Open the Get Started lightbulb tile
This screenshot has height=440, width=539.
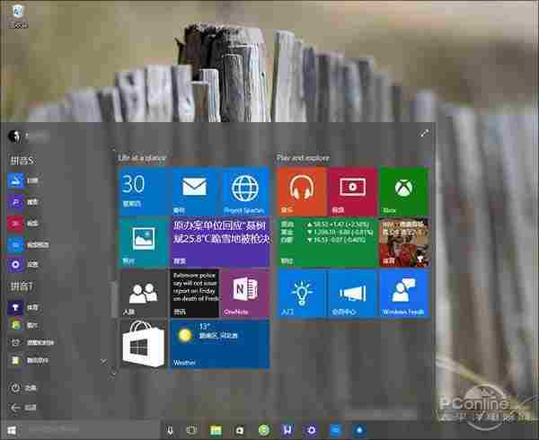302,293
